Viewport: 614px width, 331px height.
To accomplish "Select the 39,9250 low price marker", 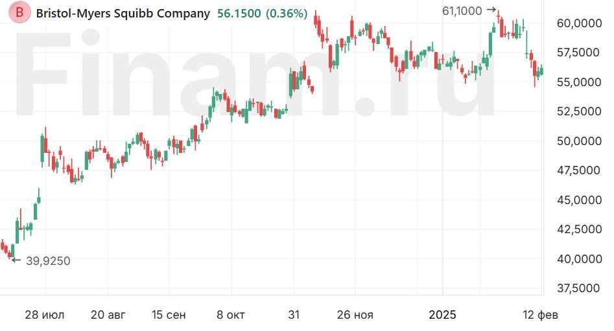I will pyautogui.click(x=47, y=261).
